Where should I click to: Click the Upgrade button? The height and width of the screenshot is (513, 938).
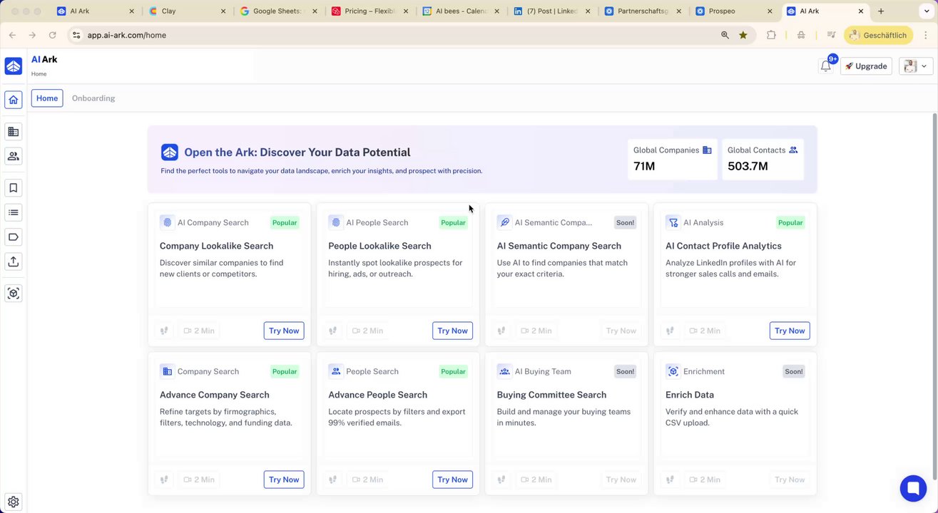[866, 66]
